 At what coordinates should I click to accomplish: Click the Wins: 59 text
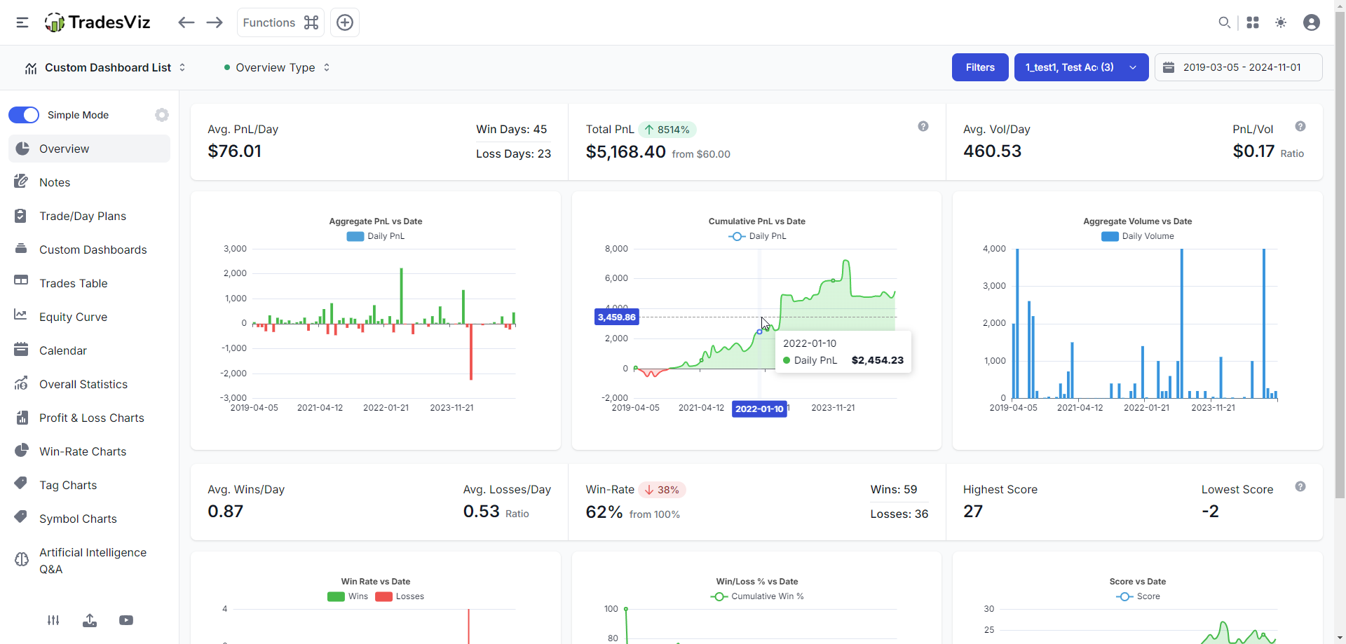[894, 489]
